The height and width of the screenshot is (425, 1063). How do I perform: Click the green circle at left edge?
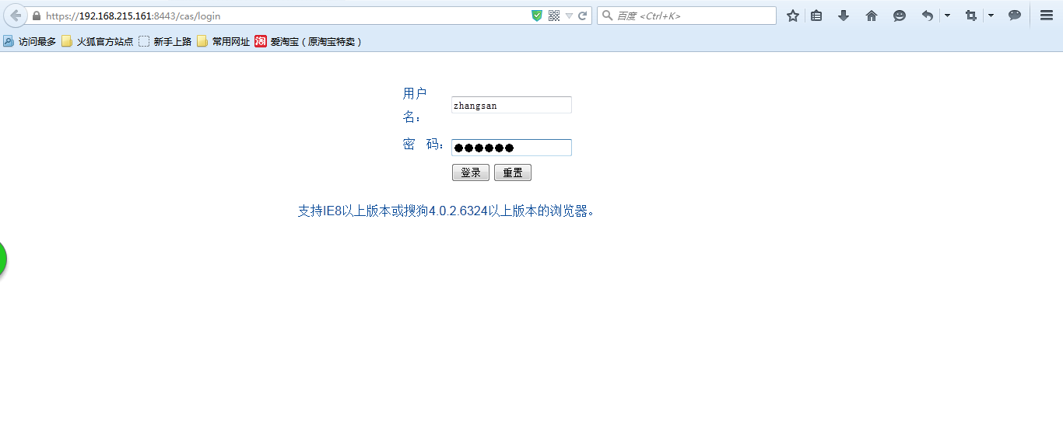click(2, 259)
